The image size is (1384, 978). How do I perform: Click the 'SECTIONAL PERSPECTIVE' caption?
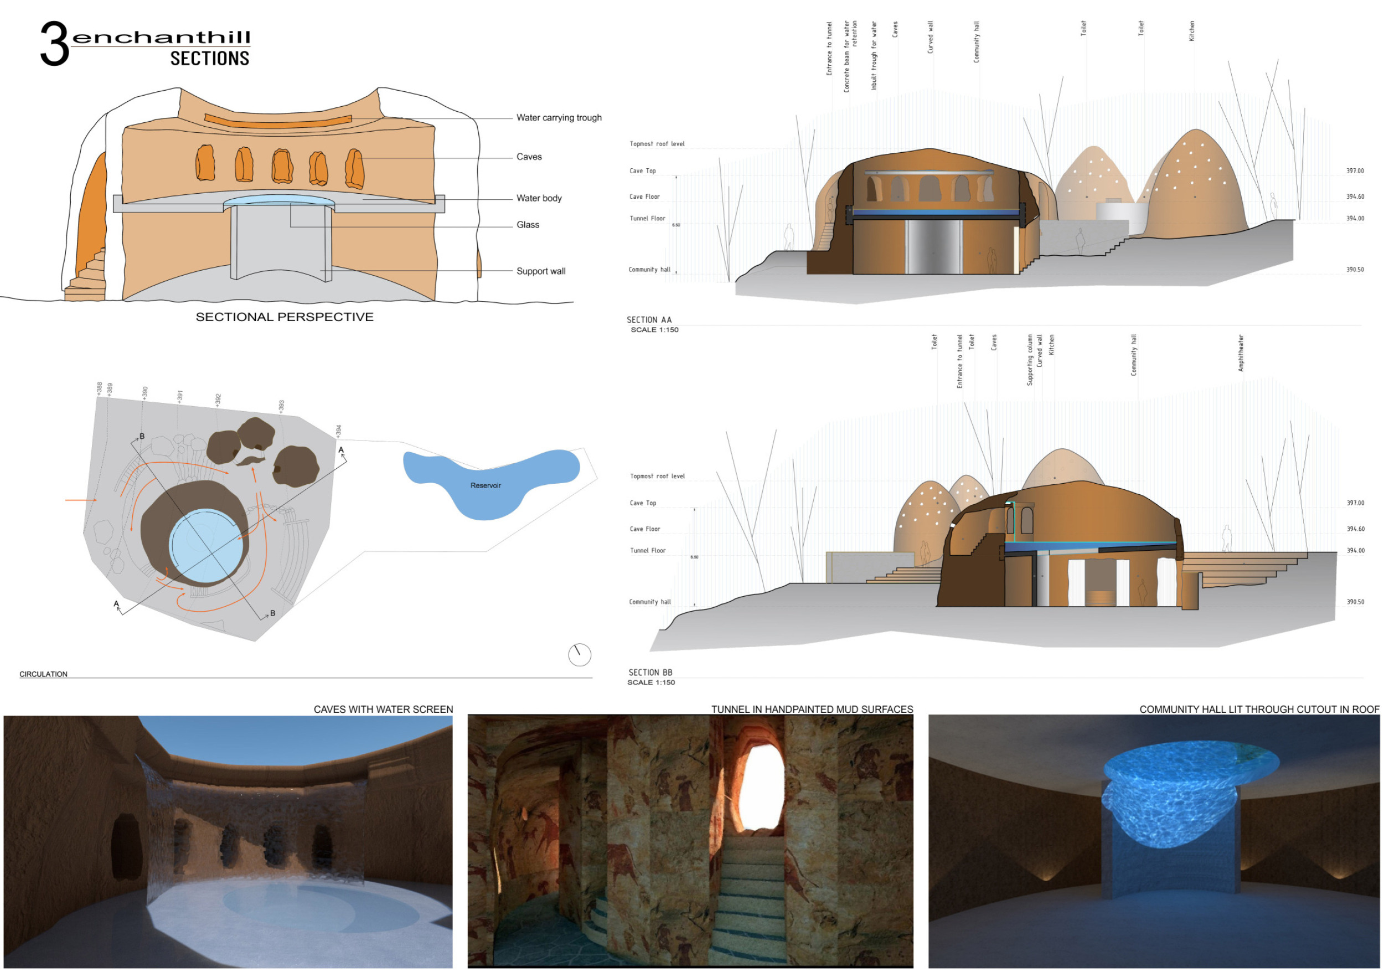coord(285,317)
